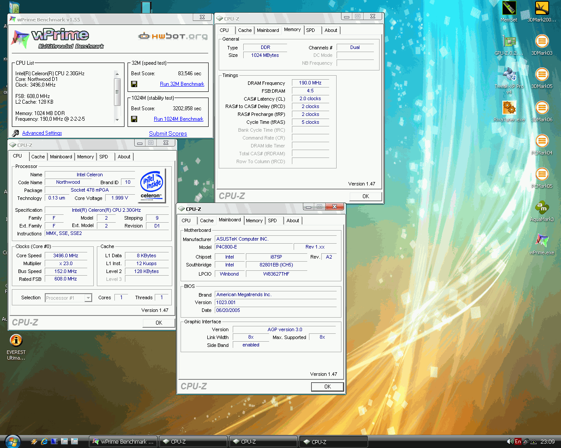Click the Submit Scores link

[168, 133]
